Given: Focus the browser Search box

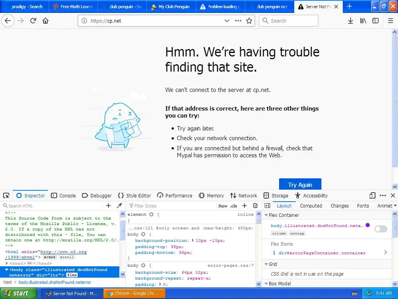Looking at the screenshot, I should coord(289,21).
